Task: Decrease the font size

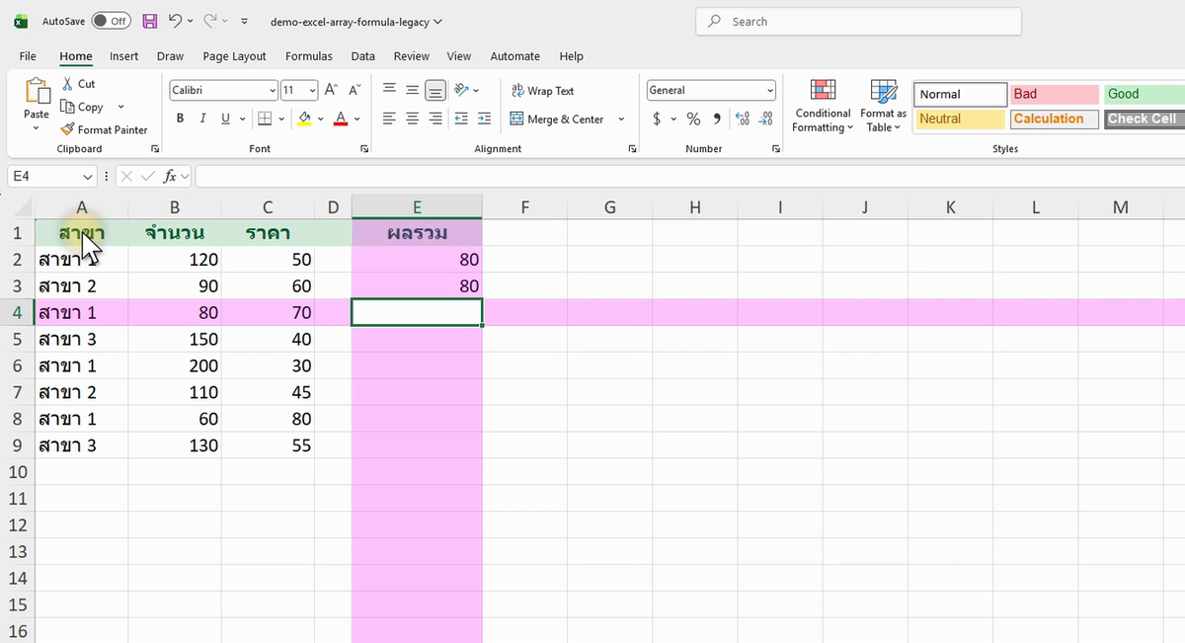Action: point(354,90)
